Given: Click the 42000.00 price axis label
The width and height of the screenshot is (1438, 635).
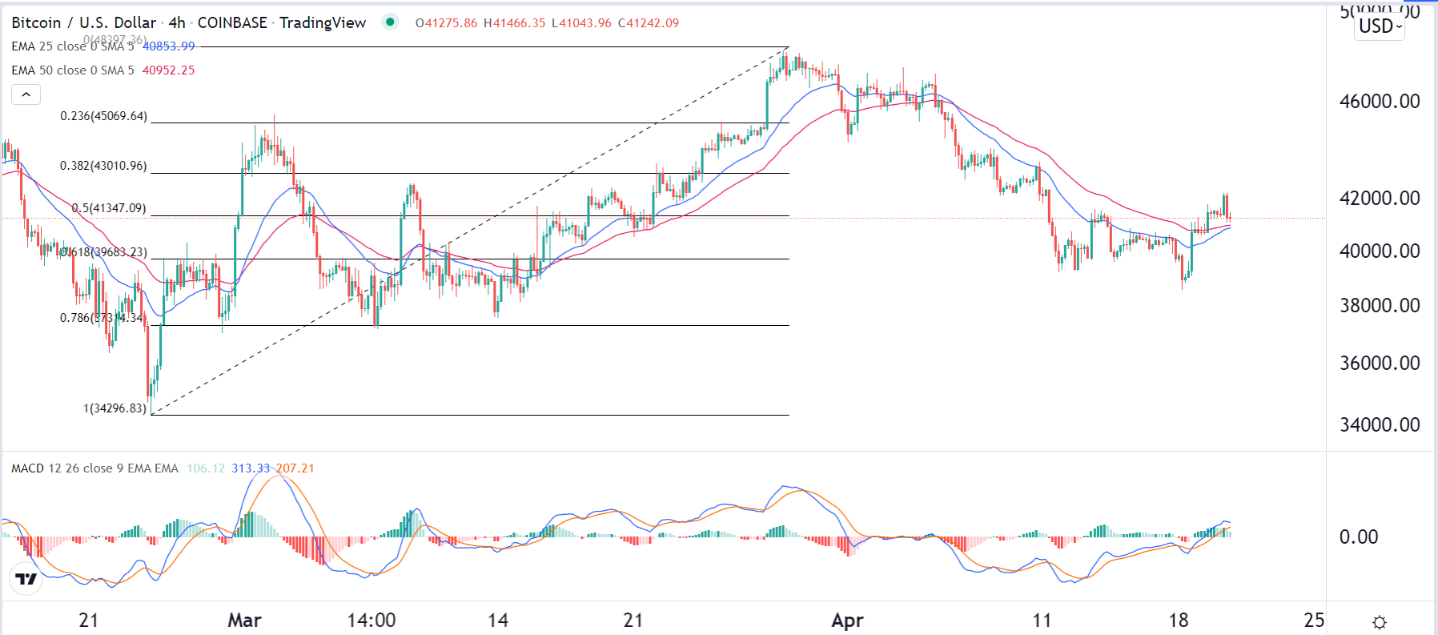Looking at the screenshot, I should [1379, 199].
